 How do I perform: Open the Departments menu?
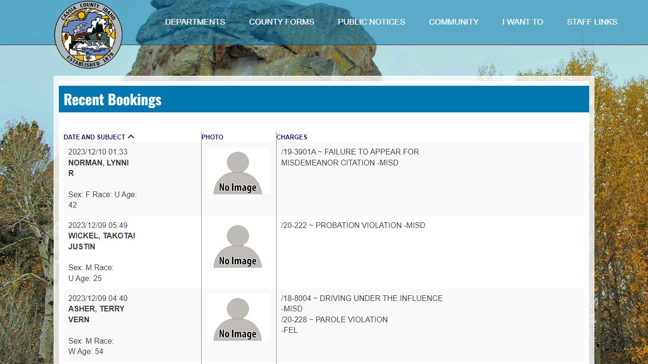[x=195, y=22]
